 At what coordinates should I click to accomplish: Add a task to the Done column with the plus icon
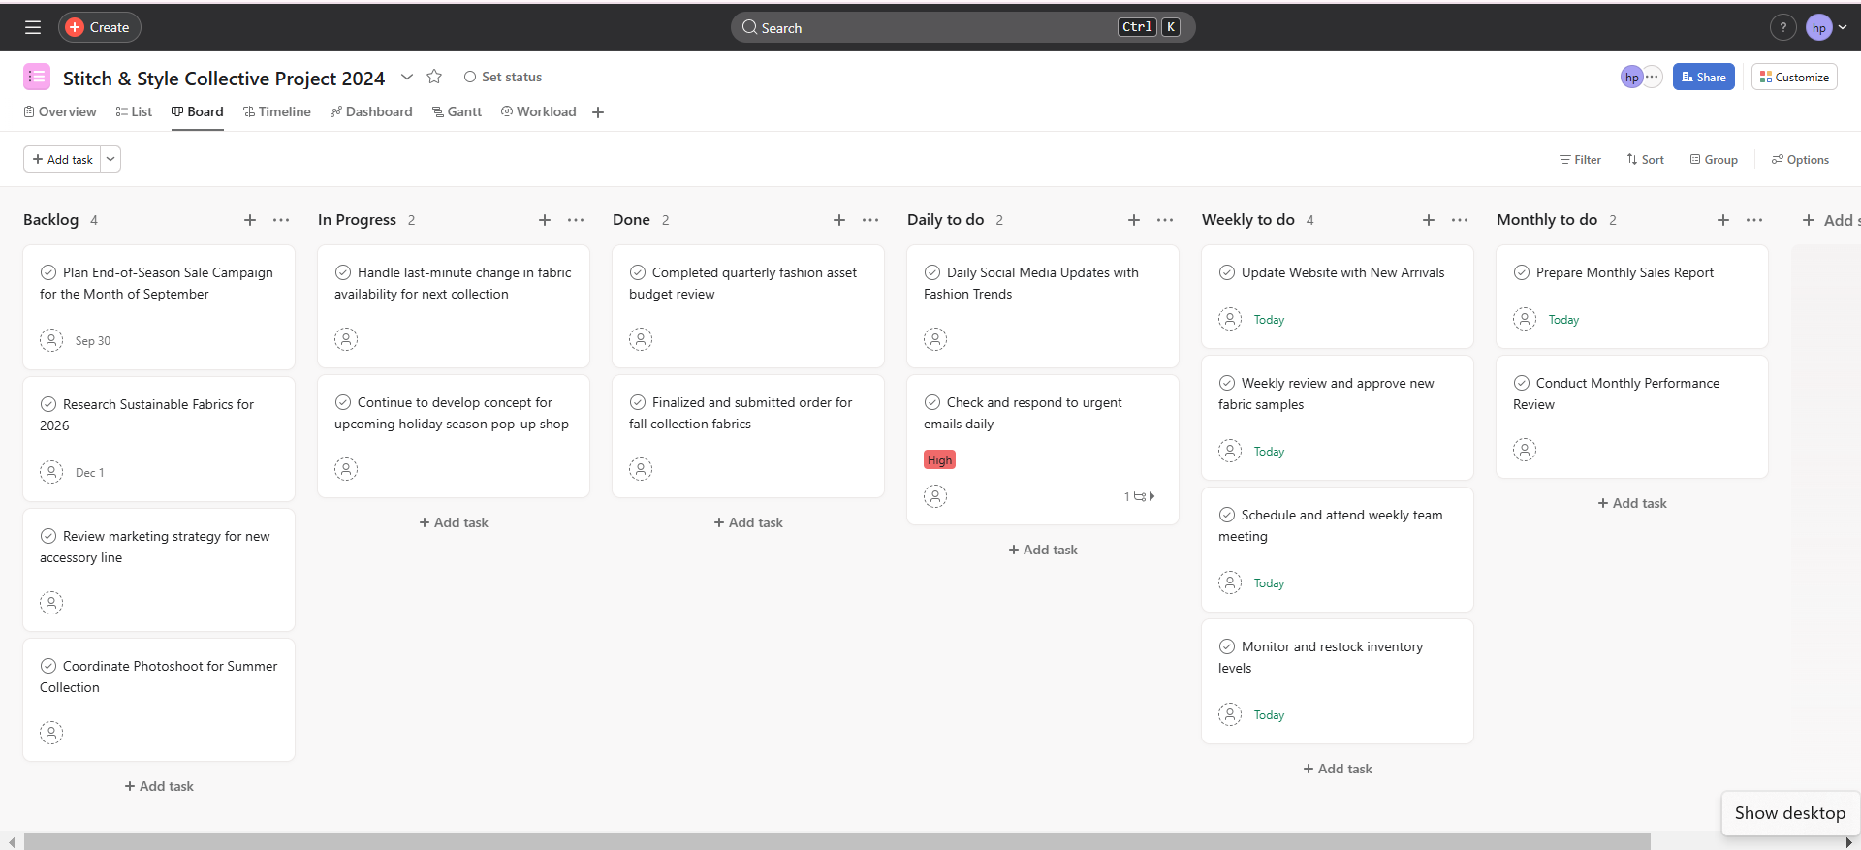click(x=838, y=220)
